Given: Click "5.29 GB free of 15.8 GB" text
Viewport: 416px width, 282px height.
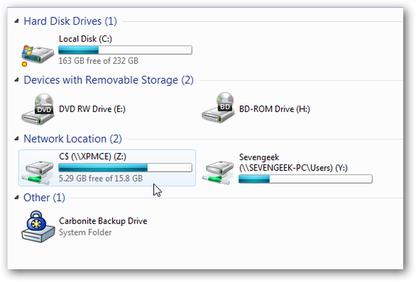Looking at the screenshot, I should (x=101, y=179).
